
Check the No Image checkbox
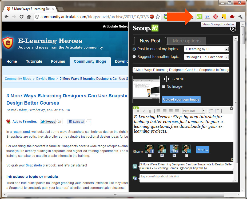tap(163, 86)
